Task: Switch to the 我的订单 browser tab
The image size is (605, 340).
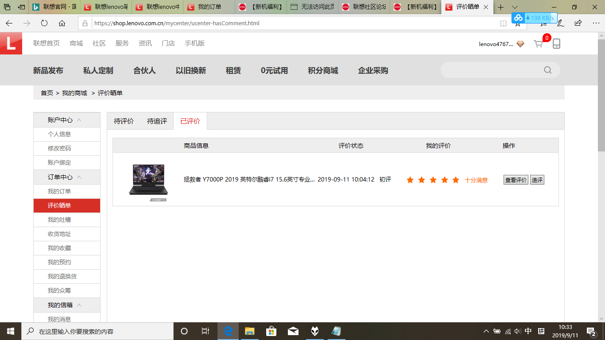Action: 209,7
